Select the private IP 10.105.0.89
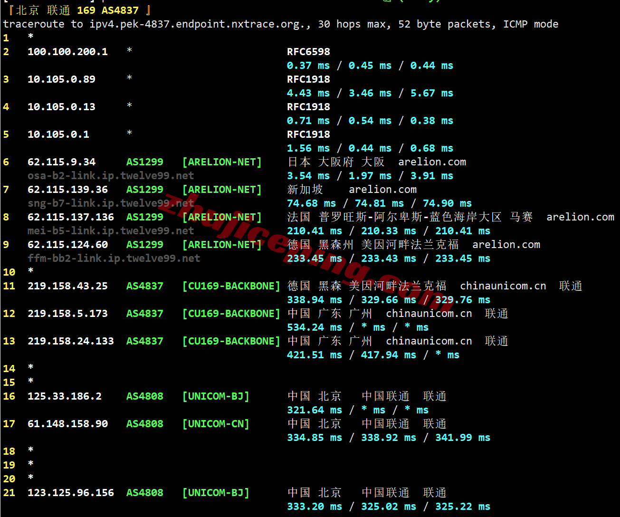This screenshot has height=517, width=620. coord(61,79)
